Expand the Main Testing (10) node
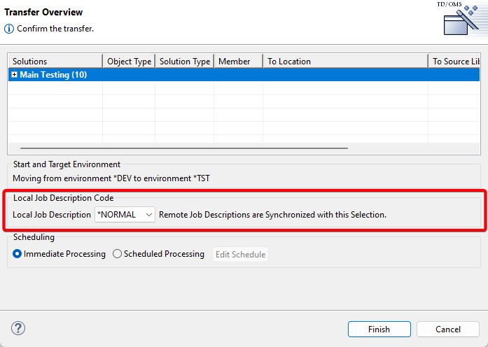The width and height of the screenshot is (488, 347). pyautogui.click(x=14, y=75)
